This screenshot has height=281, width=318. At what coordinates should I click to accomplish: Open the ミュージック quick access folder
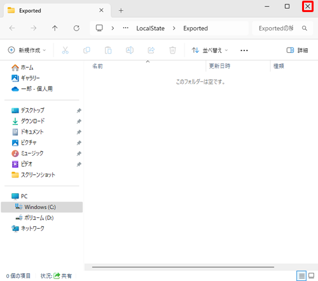pyautogui.click(x=27, y=153)
